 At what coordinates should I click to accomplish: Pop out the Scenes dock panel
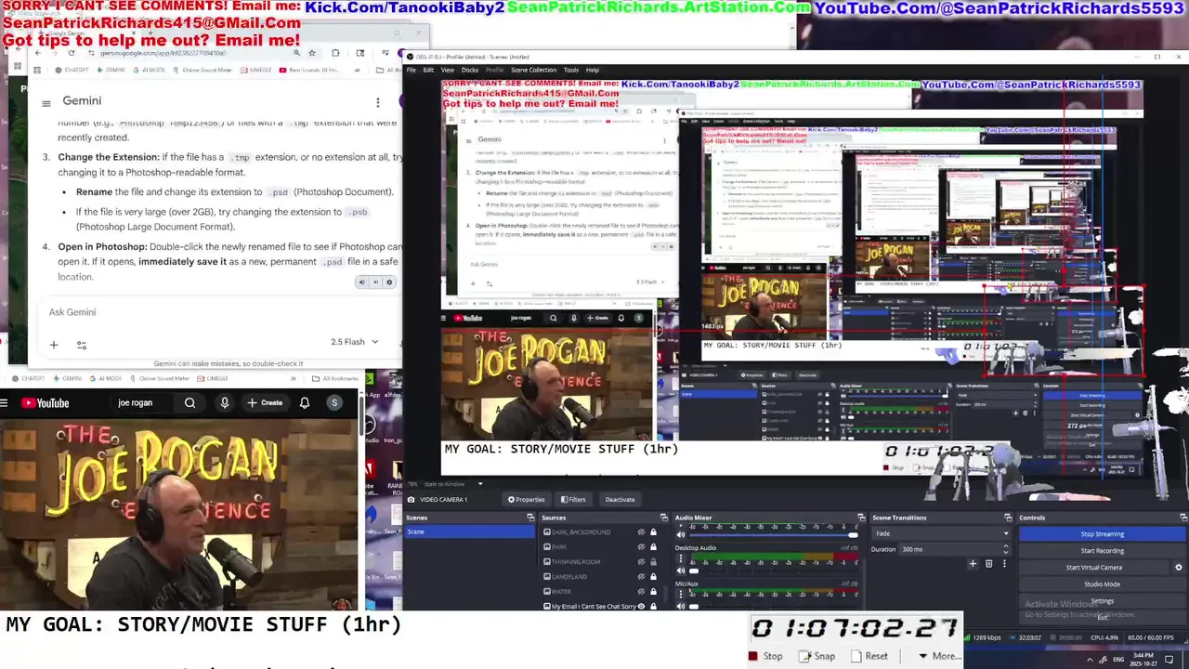530,518
